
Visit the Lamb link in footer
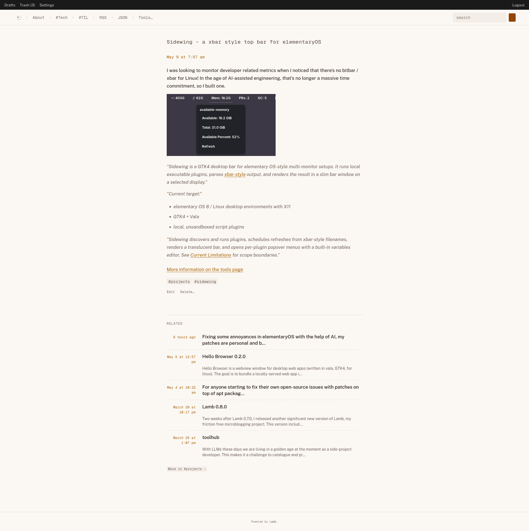click(x=273, y=522)
